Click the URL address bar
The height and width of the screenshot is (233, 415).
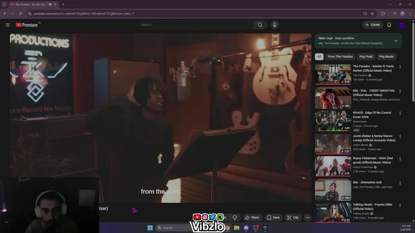[195, 14]
